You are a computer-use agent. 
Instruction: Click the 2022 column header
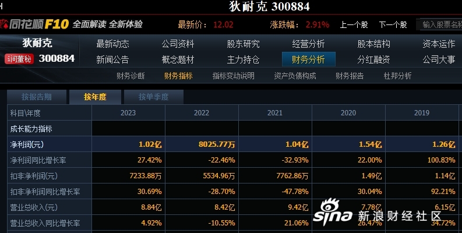point(202,113)
